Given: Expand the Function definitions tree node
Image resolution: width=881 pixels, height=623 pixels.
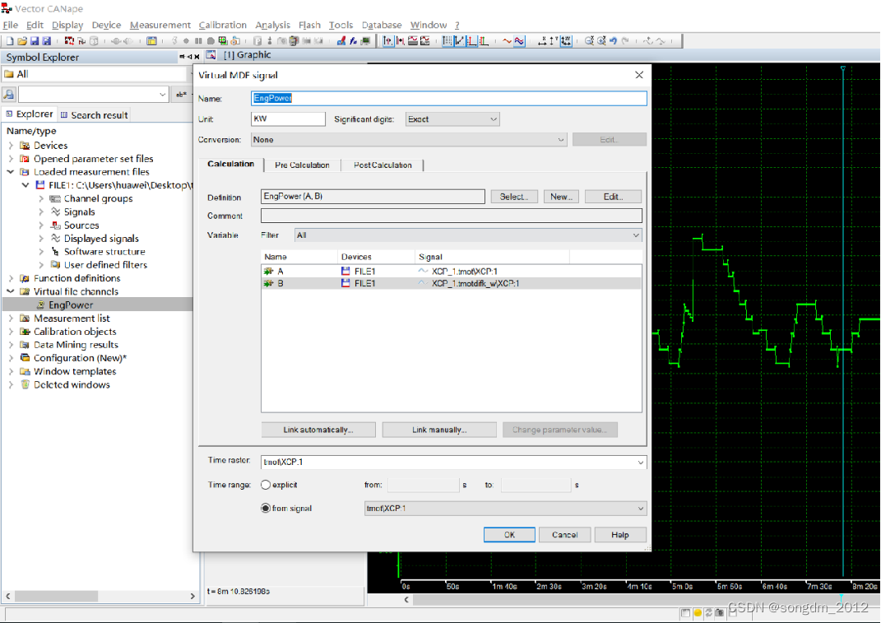Looking at the screenshot, I should pyautogui.click(x=11, y=278).
